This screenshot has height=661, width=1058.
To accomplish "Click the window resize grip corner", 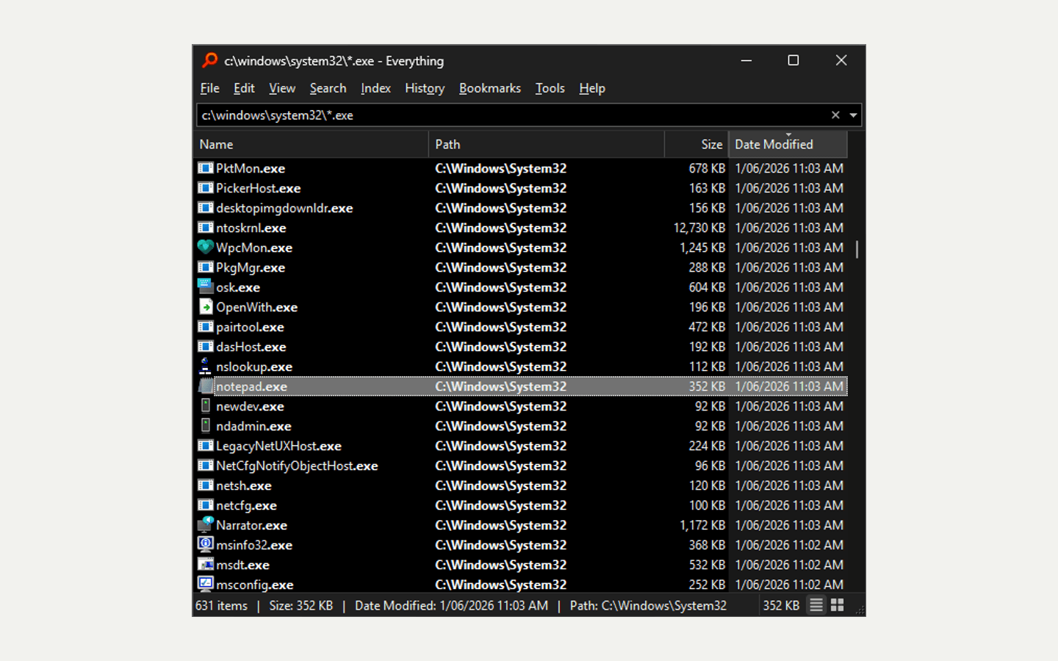I will tap(859, 610).
